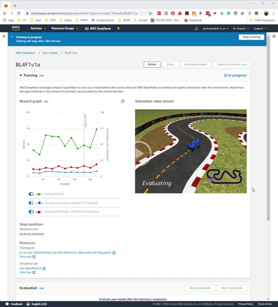Go to Your models breadcrumb

[50, 53]
